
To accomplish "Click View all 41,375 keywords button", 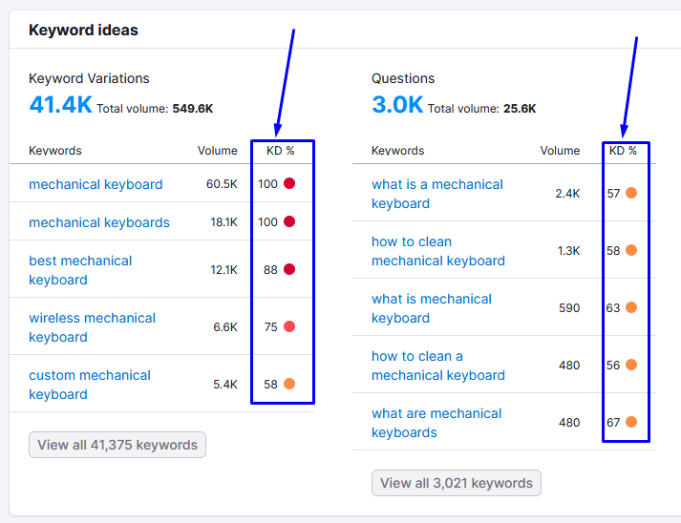I will (117, 445).
